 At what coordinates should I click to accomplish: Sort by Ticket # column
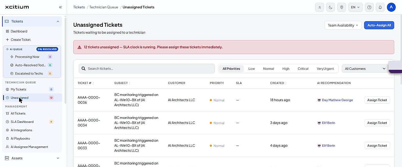pyautogui.click(x=86, y=83)
